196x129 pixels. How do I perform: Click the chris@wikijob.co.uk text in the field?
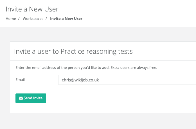80,80
